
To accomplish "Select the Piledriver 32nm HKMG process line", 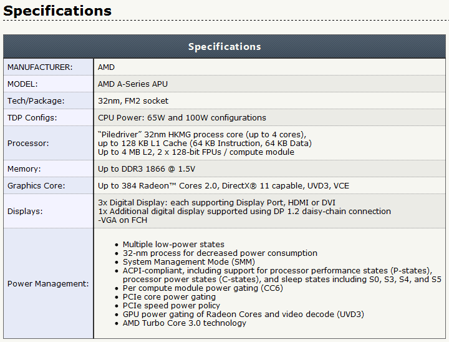I will pos(202,134).
